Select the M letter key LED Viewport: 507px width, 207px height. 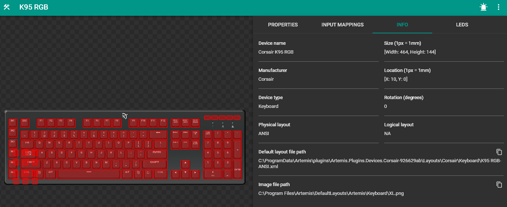pyautogui.click(x=106, y=164)
